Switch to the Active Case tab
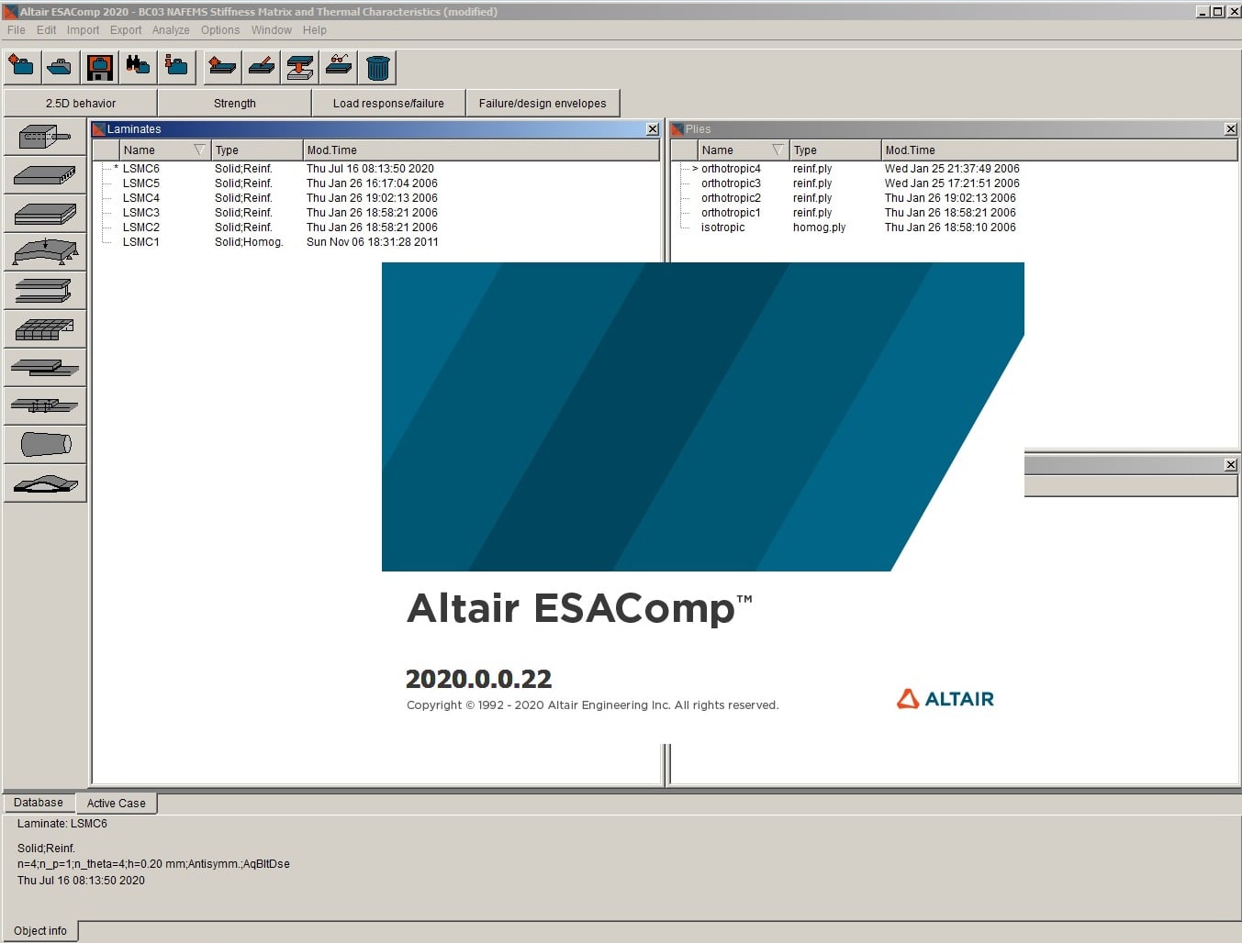Screen dimensions: 1242x943 117,804
